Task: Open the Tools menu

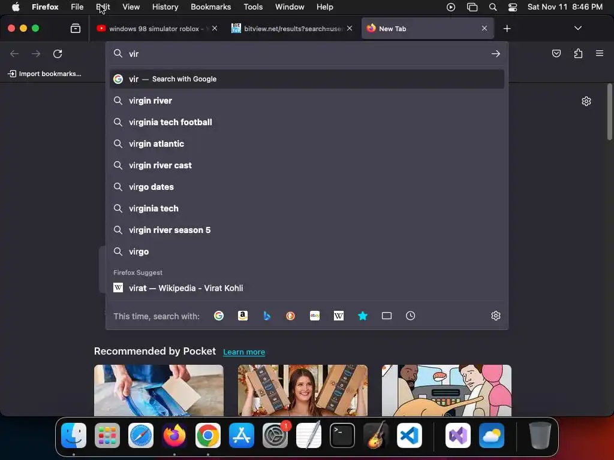Action: [x=253, y=7]
